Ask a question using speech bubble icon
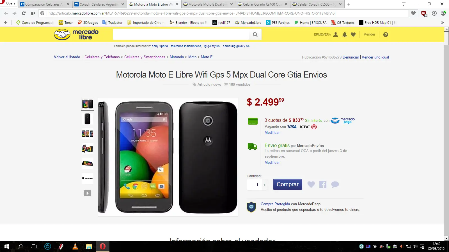This screenshot has width=449, height=252. tap(335, 185)
